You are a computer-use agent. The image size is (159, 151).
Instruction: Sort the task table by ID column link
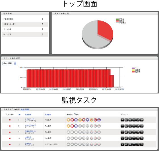click(x=19, y=115)
